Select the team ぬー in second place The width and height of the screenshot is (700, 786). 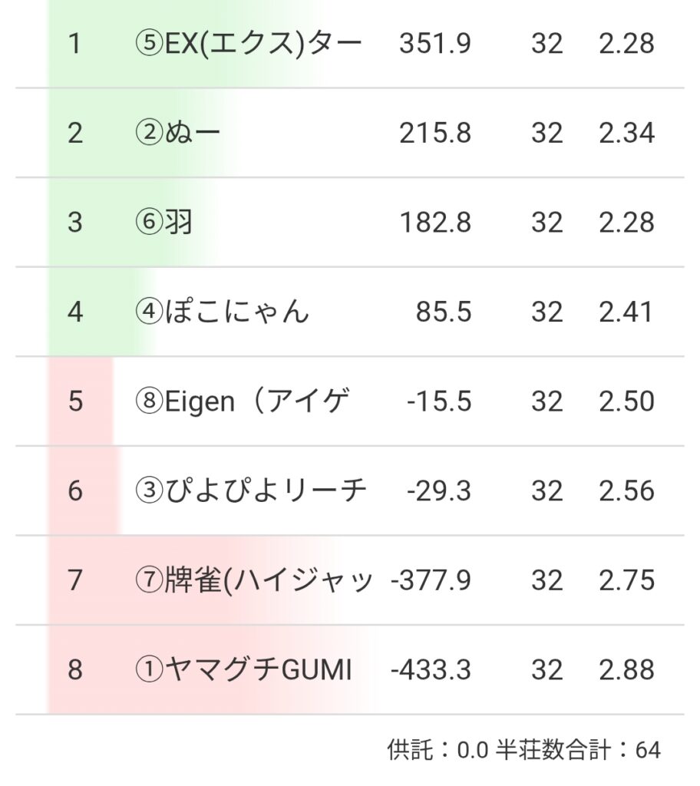[178, 134]
